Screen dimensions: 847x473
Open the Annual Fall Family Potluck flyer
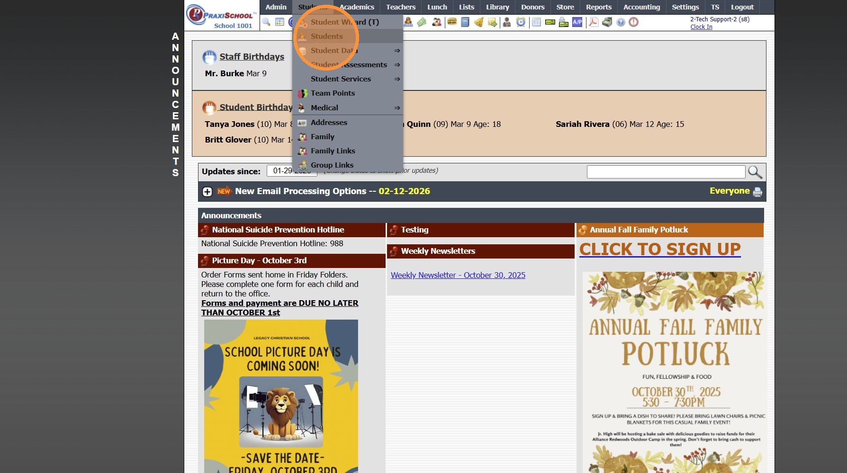673,372
